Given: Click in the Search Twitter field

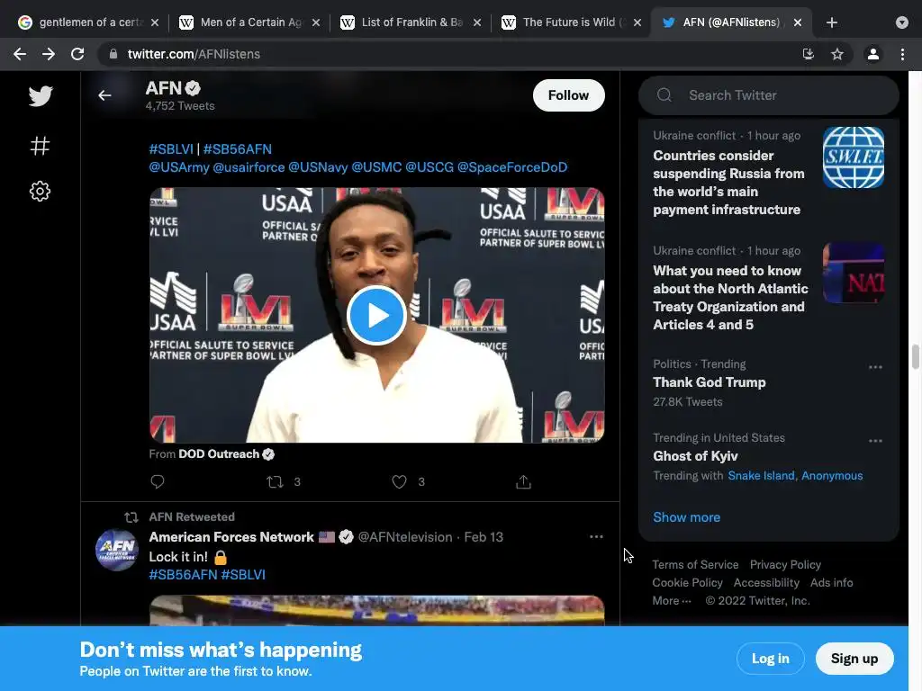Looking at the screenshot, I should pos(769,95).
